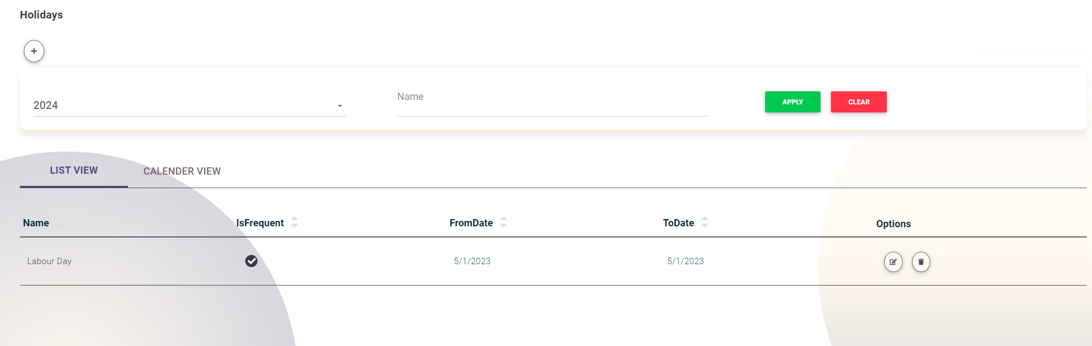Select the Labour Day row name
Screen dimensions: 1092x346
[x=50, y=261]
